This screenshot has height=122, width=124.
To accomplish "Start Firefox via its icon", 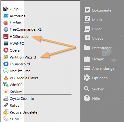I will tap(6, 23).
